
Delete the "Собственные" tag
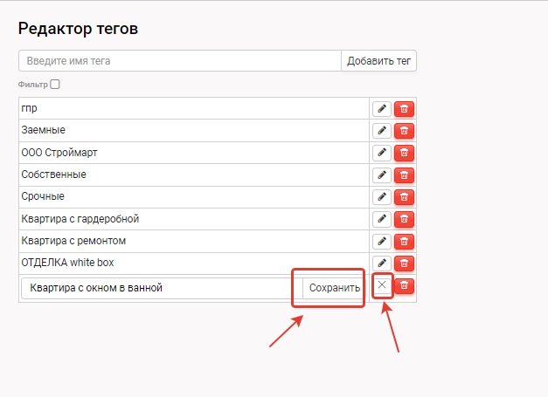point(404,175)
